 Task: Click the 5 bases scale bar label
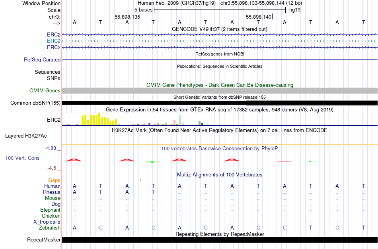click(143, 10)
